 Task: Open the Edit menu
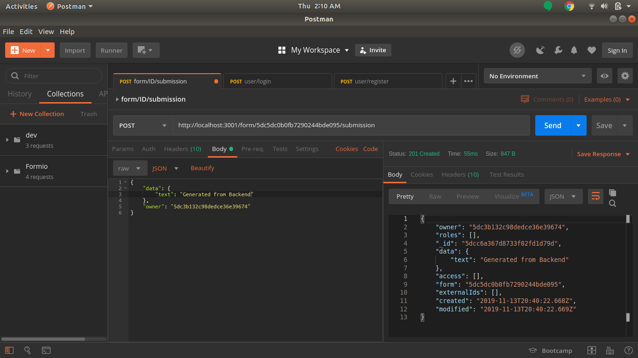point(26,31)
